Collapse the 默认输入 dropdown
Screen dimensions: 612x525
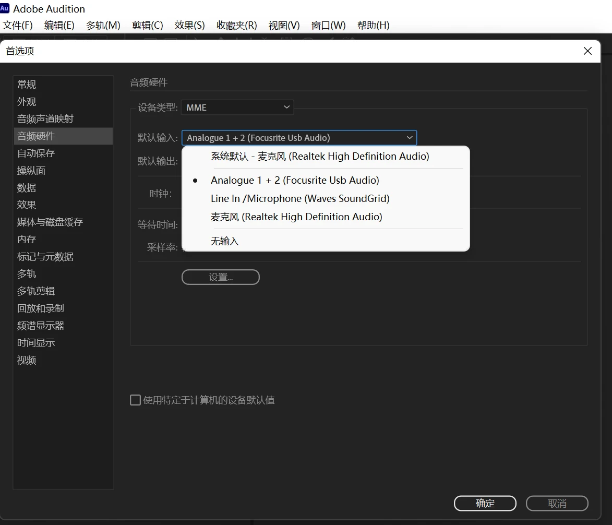pos(299,138)
